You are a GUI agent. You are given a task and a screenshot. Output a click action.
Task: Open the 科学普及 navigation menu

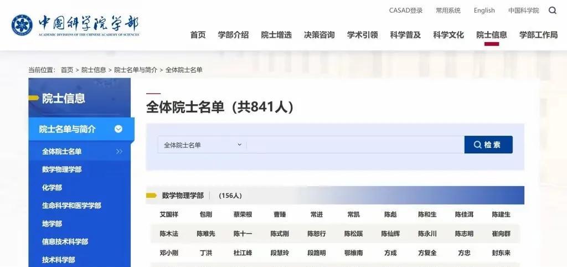[405, 35]
